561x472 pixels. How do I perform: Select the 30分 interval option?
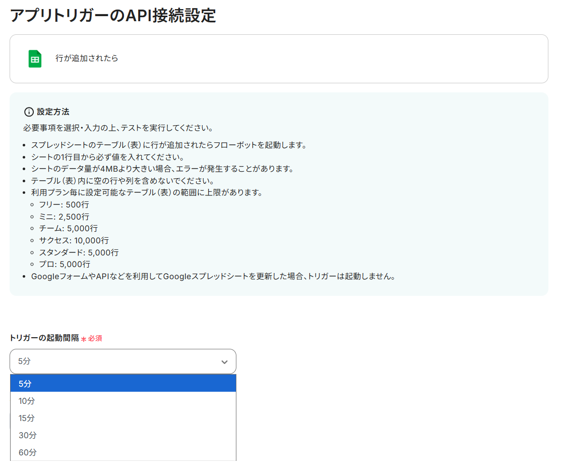click(x=123, y=435)
